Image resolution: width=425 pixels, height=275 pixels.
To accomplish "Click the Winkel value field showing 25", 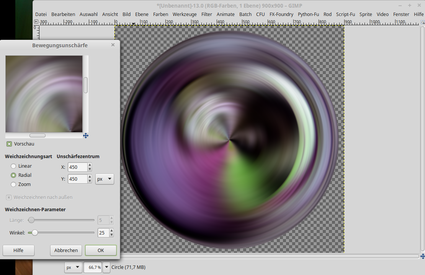I will pyautogui.click(x=103, y=233).
